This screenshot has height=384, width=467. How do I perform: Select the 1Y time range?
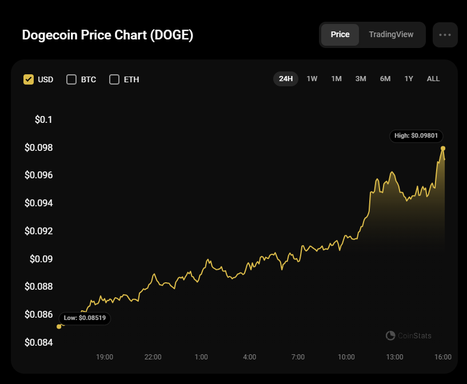tap(409, 79)
